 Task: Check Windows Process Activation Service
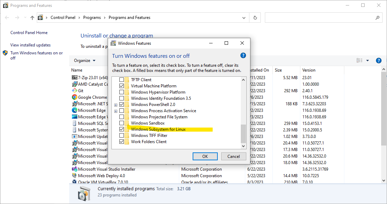click(x=122, y=110)
